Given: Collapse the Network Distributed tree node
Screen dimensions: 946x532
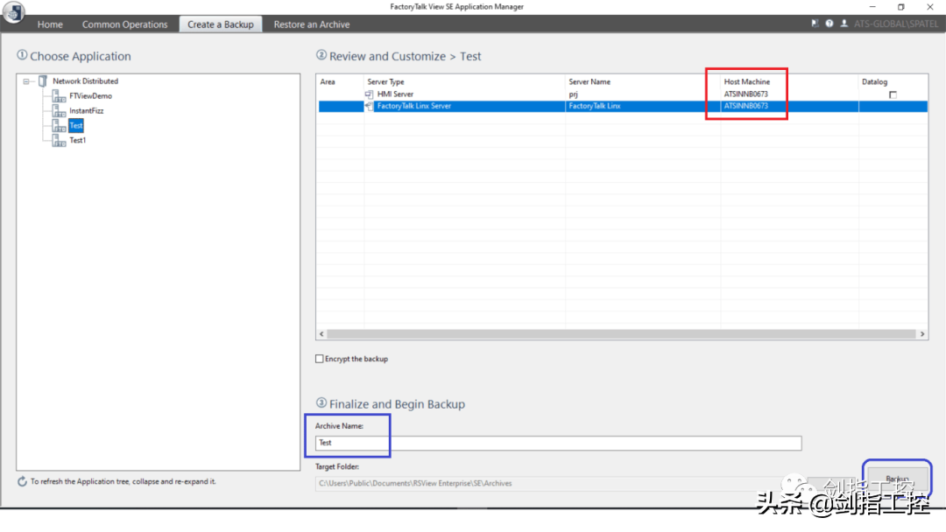Looking at the screenshot, I should click(x=27, y=81).
